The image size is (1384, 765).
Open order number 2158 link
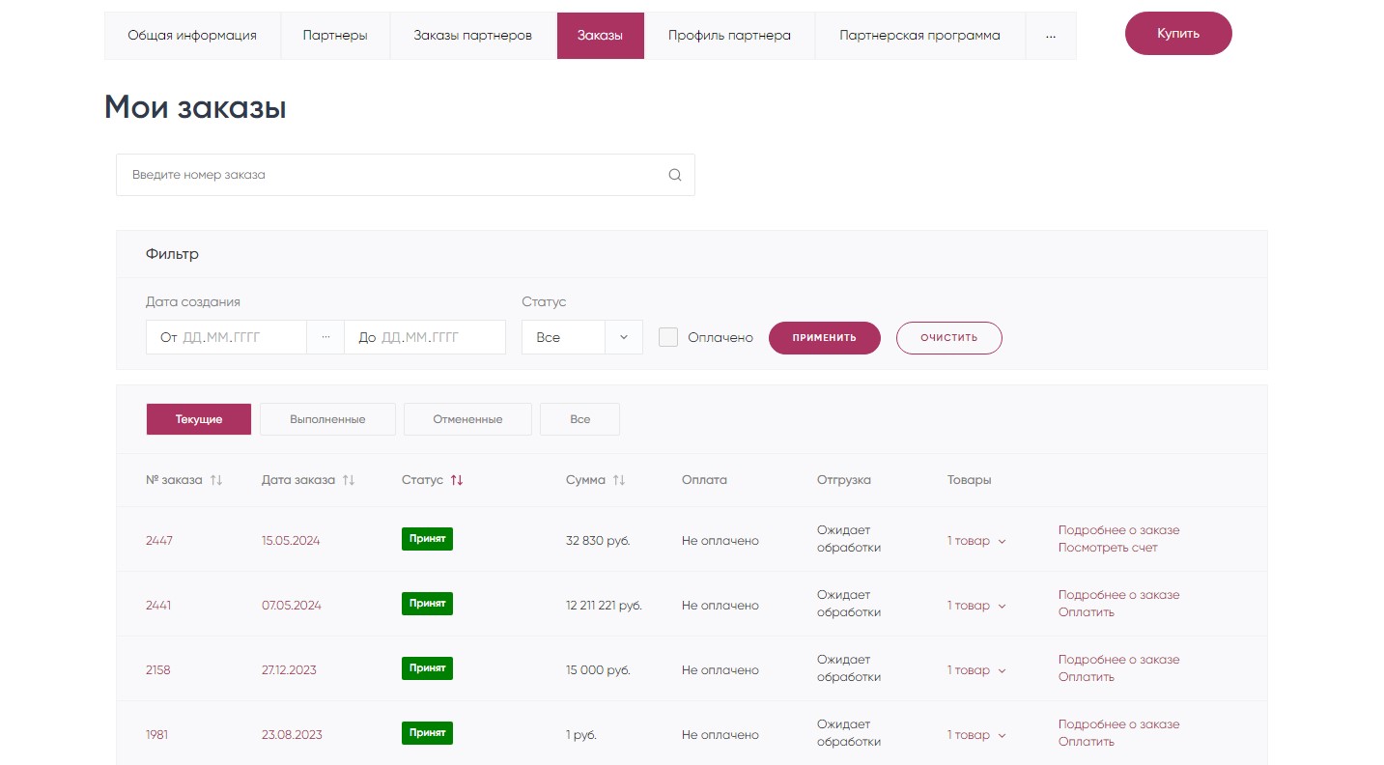point(158,670)
